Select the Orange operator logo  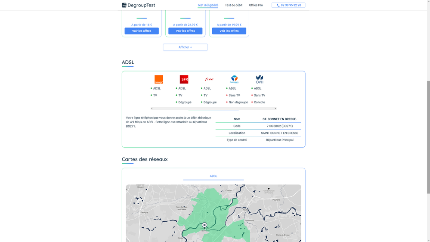(159, 79)
